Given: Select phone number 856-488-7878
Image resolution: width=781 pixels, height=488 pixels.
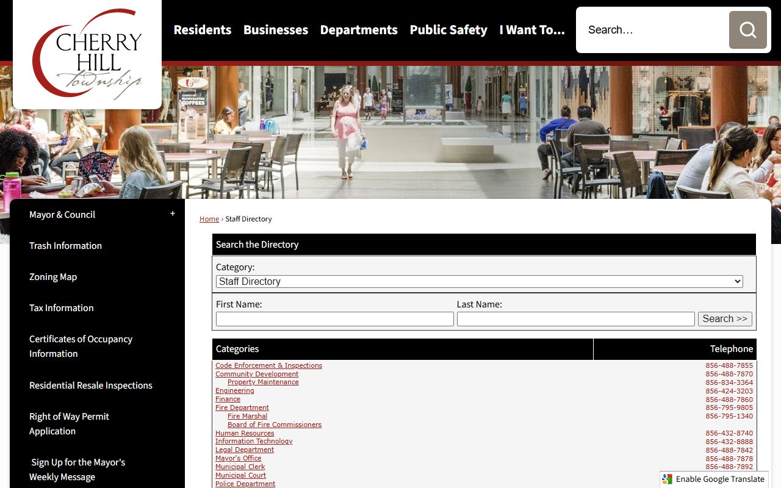Looking at the screenshot, I should 729,459.
